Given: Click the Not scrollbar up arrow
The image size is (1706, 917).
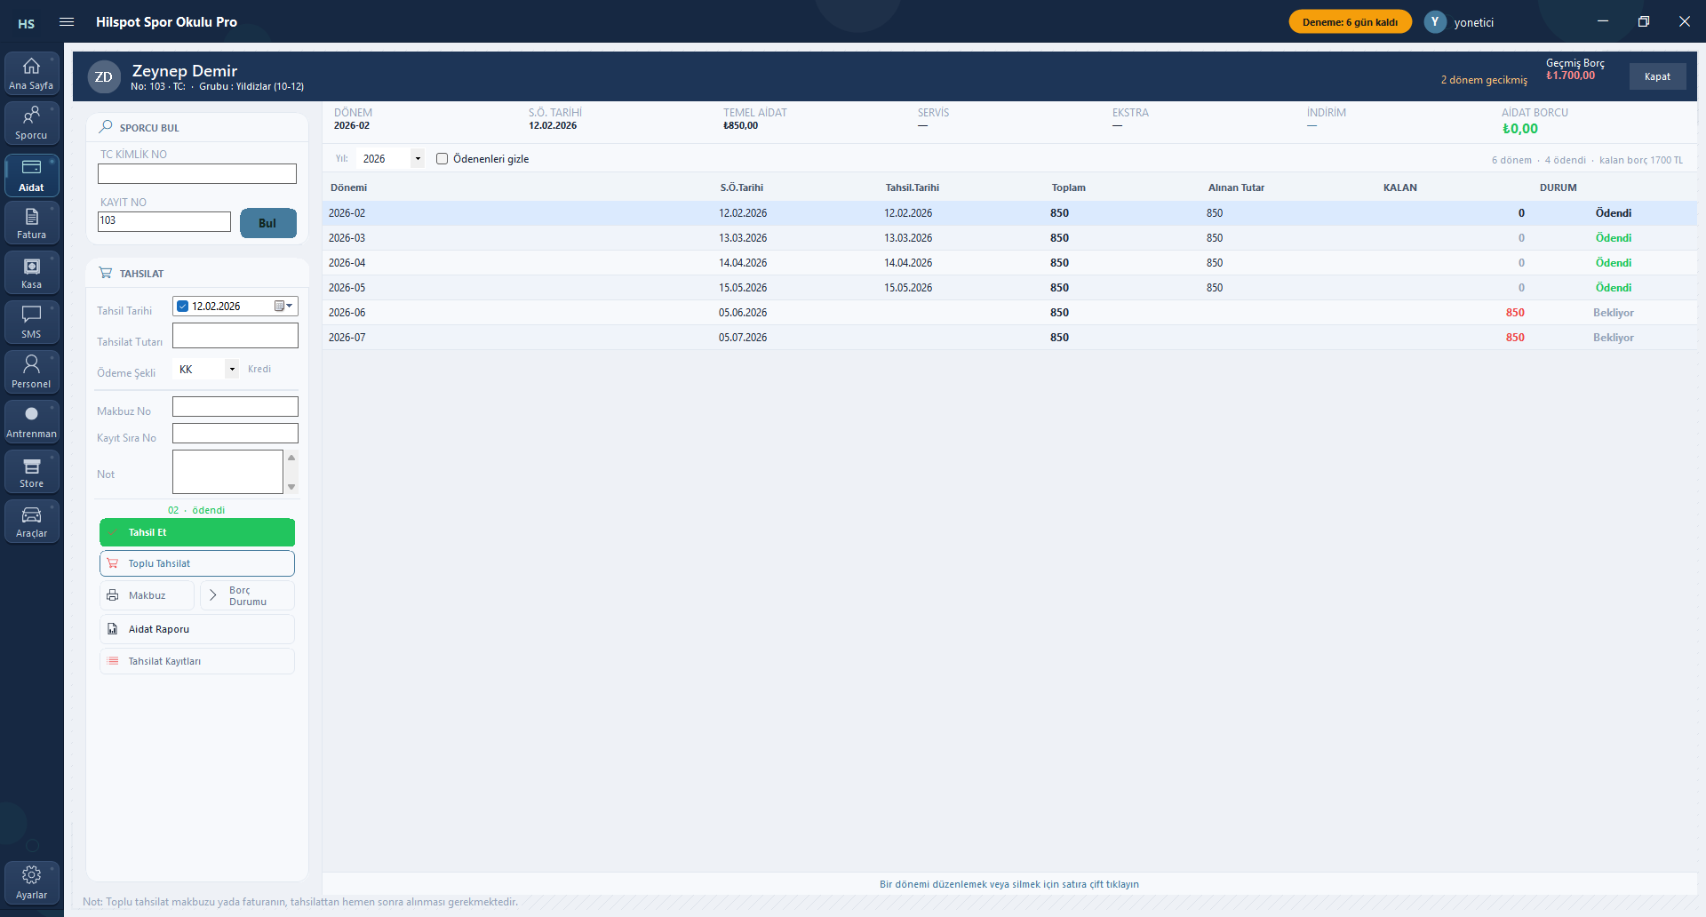Looking at the screenshot, I should (x=291, y=458).
